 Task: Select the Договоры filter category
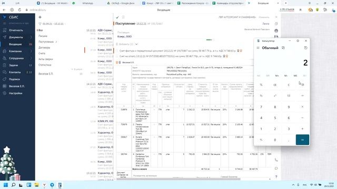(x=44, y=48)
